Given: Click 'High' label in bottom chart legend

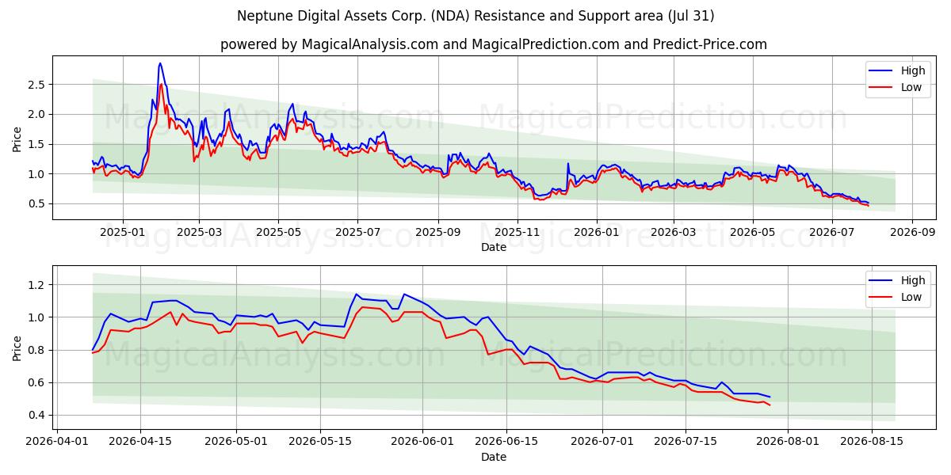Looking at the screenshot, I should coord(913,280).
